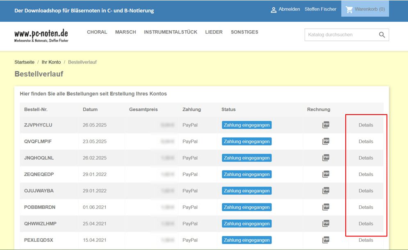
Task: Go to the LIEDER category
Action: (x=214, y=32)
